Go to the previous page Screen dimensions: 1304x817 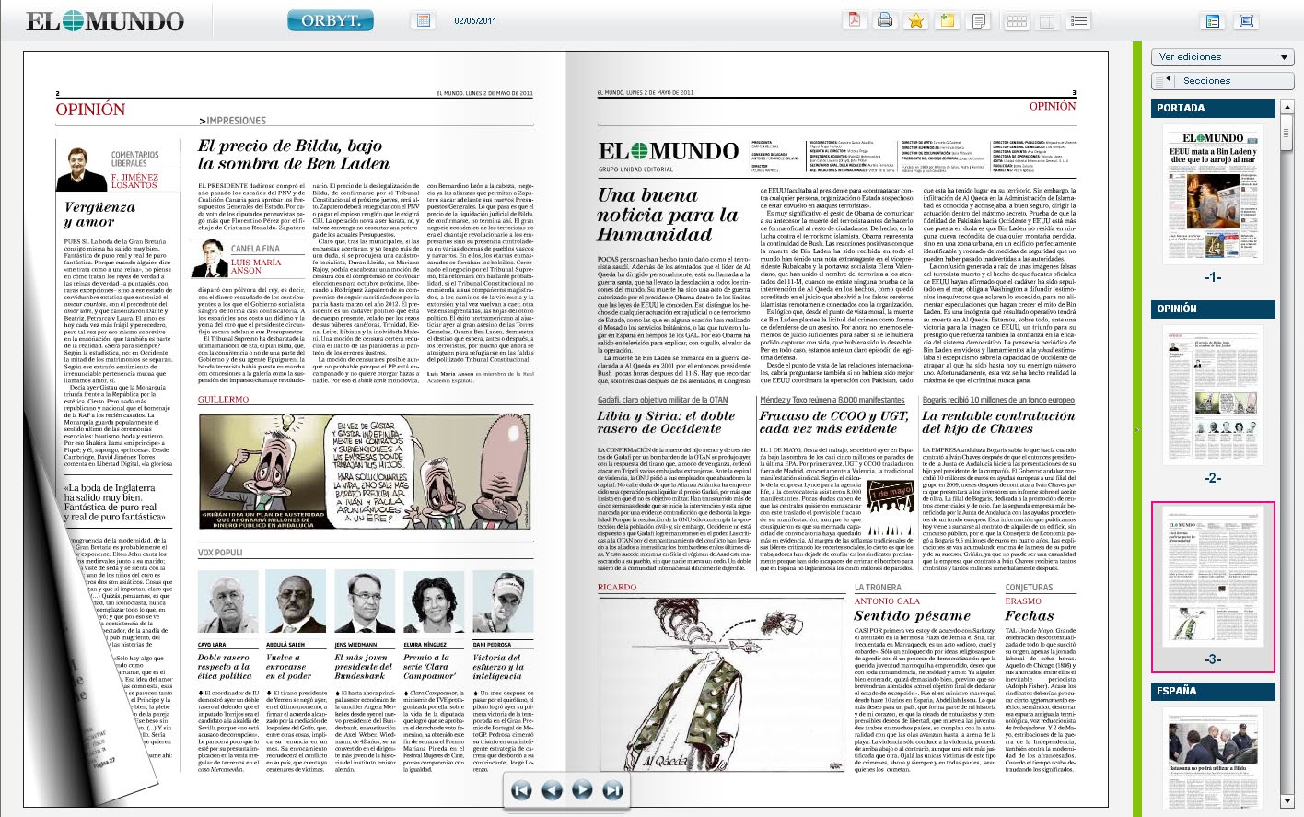(x=552, y=789)
